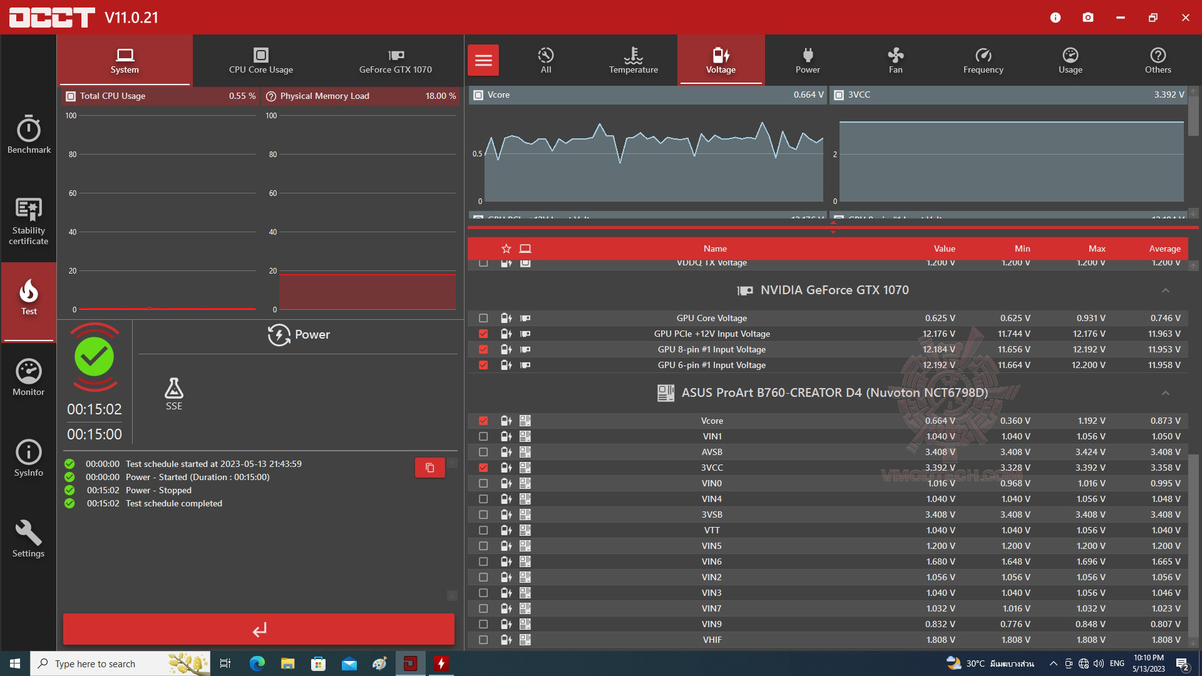The width and height of the screenshot is (1202, 676).
Task: Uncheck the Vcore sensor checkbox
Action: pyautogui.click(x=483, y=421)
